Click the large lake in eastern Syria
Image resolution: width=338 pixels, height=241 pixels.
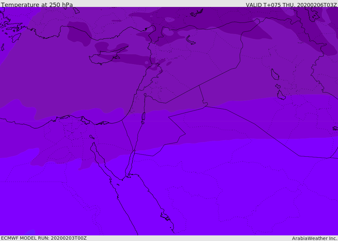[190, 40]
